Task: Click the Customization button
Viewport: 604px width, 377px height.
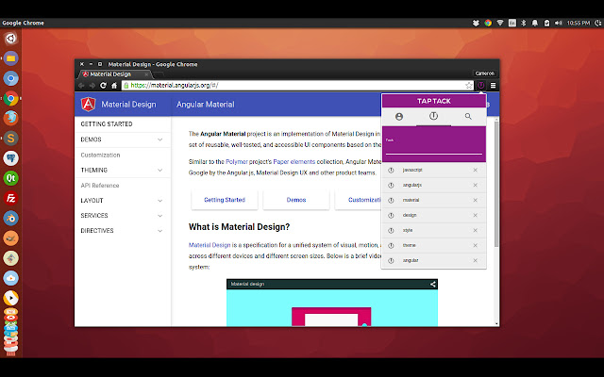Action: coord(359,200)
